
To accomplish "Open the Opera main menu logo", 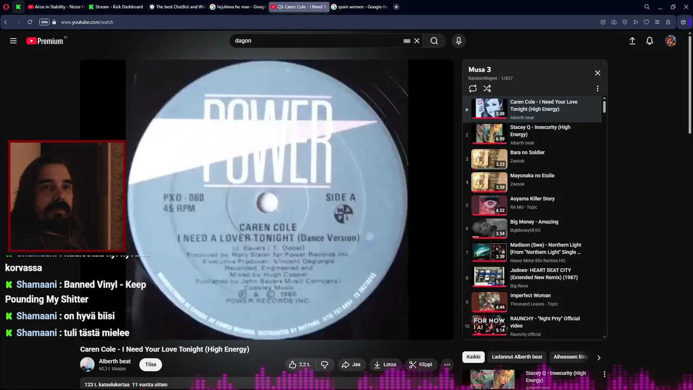I will tap(6, 7).
